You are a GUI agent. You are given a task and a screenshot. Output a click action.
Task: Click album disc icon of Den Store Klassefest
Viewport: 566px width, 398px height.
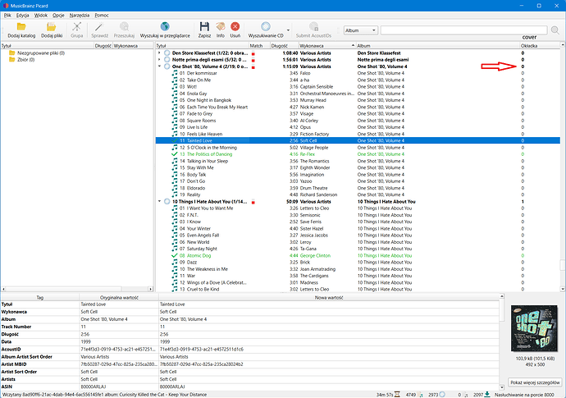click(167, 53)
